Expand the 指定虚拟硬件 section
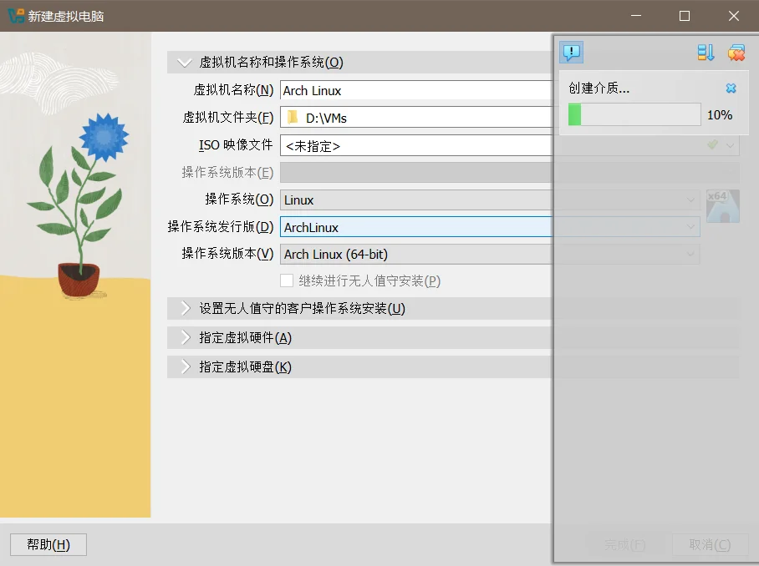 pos(186,337)
